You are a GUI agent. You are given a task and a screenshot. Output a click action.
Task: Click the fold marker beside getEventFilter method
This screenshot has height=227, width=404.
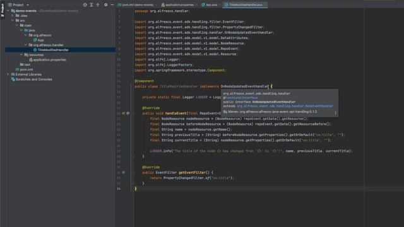(133, 172)
